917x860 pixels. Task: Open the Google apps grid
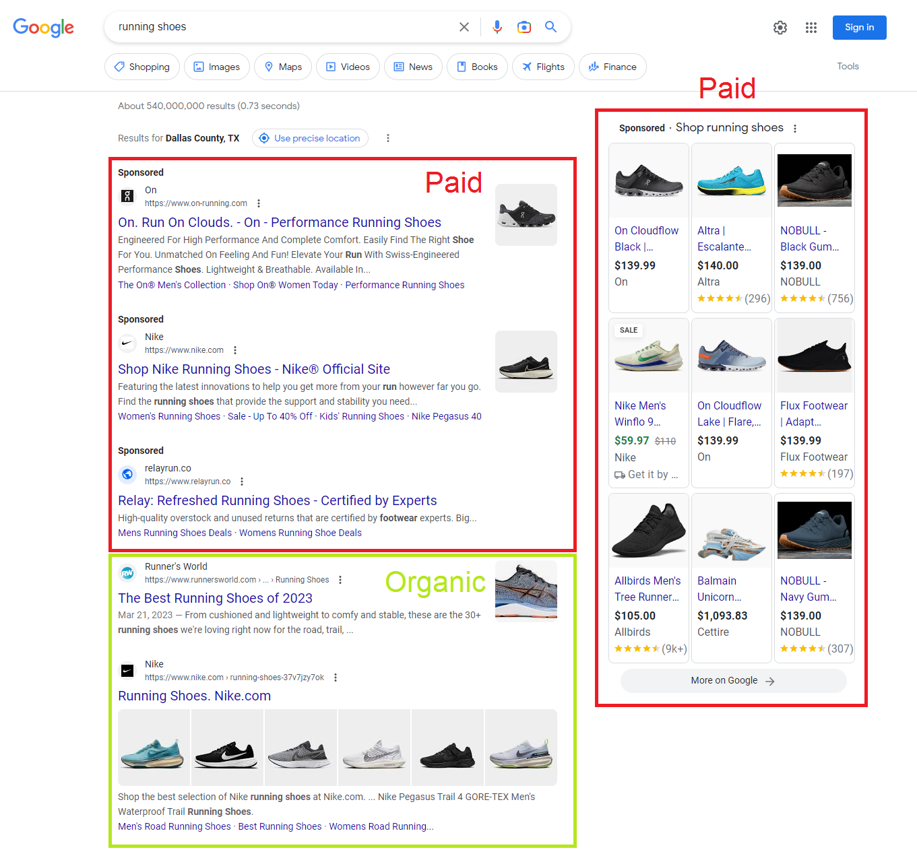point(811,28)
